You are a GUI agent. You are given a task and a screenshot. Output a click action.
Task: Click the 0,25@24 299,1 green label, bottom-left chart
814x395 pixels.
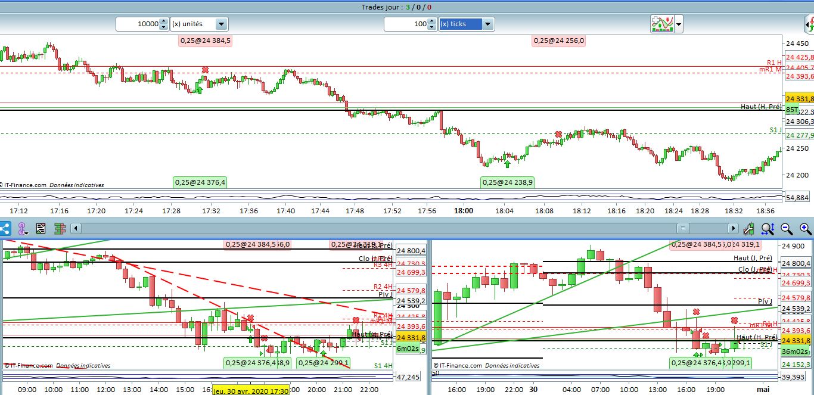[324, 362]
